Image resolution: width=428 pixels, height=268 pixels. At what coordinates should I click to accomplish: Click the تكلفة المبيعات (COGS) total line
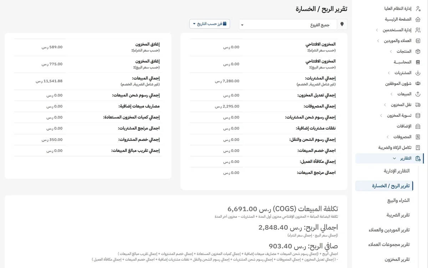click(x=283, y=209)
